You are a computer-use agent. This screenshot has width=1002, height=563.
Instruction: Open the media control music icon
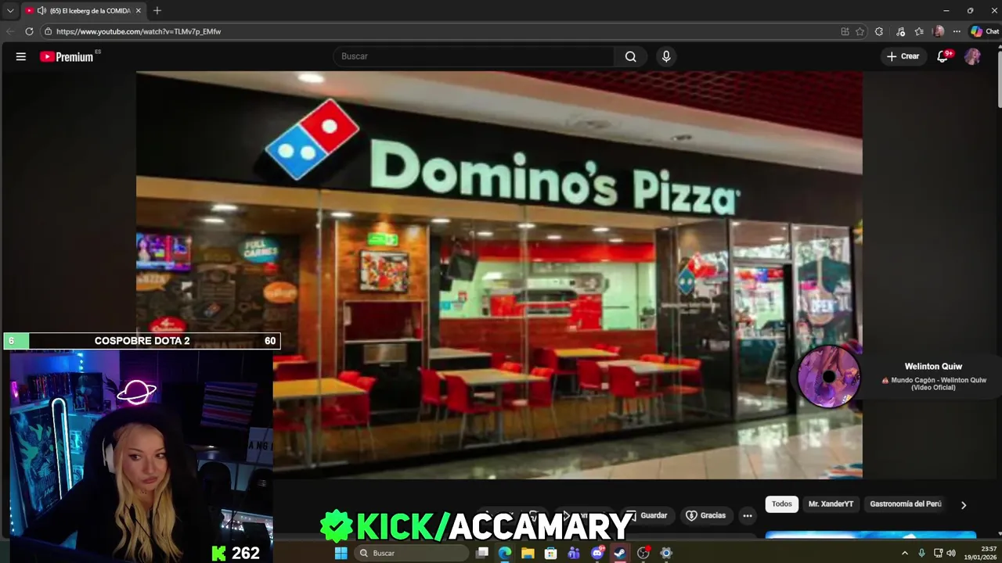[x=901, y=31]
